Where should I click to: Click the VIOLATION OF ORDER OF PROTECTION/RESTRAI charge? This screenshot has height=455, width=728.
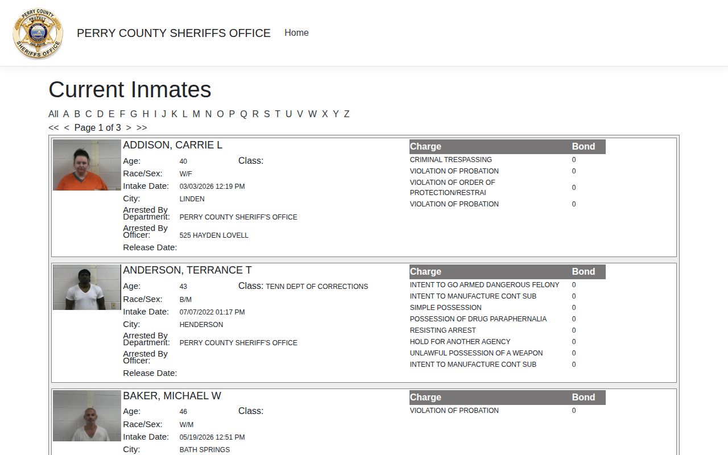tap(453, 188)
